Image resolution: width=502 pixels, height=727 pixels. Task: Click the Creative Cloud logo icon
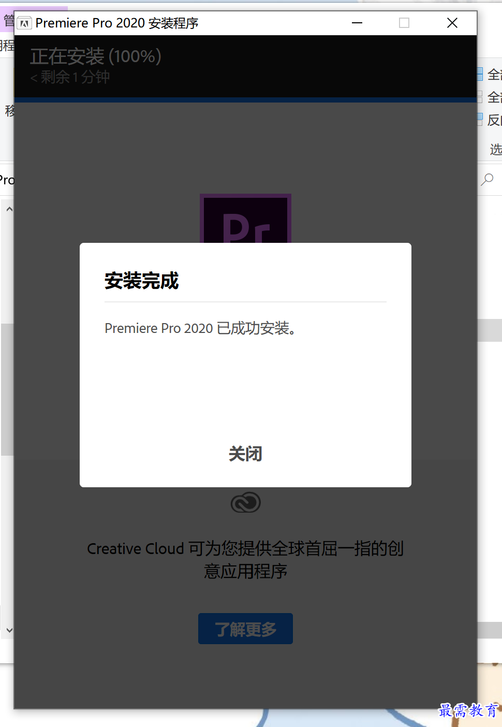245,502
